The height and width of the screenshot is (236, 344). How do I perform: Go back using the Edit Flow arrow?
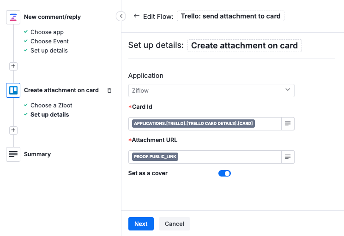tap(137, 16)
